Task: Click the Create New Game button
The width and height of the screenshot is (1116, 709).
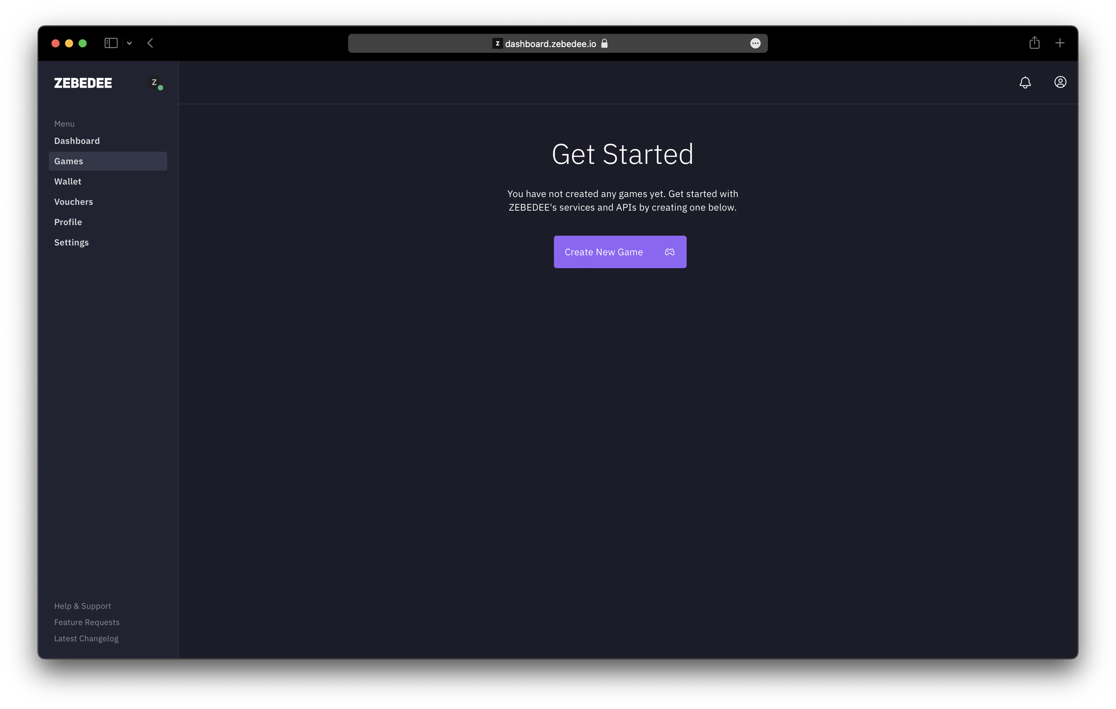Action: pos(620,251)
